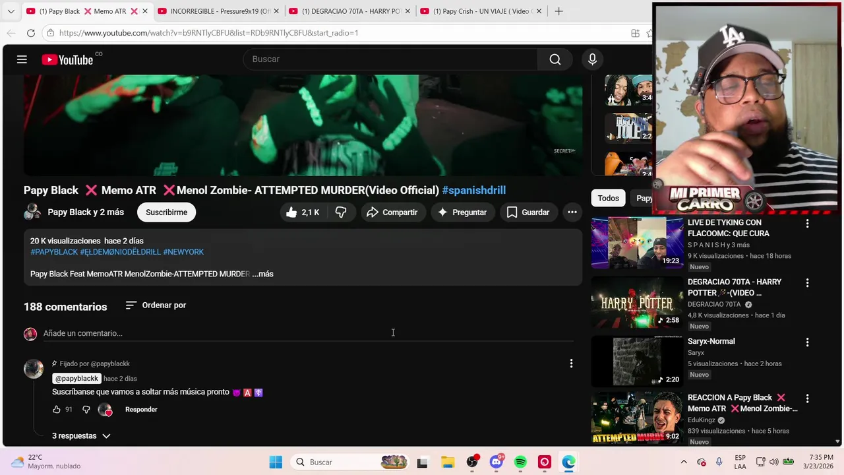Like the pinned @papyblackk comment
The width and height of the screenshot is (844, 475).
pyautogui.click(x=57, y=410)
